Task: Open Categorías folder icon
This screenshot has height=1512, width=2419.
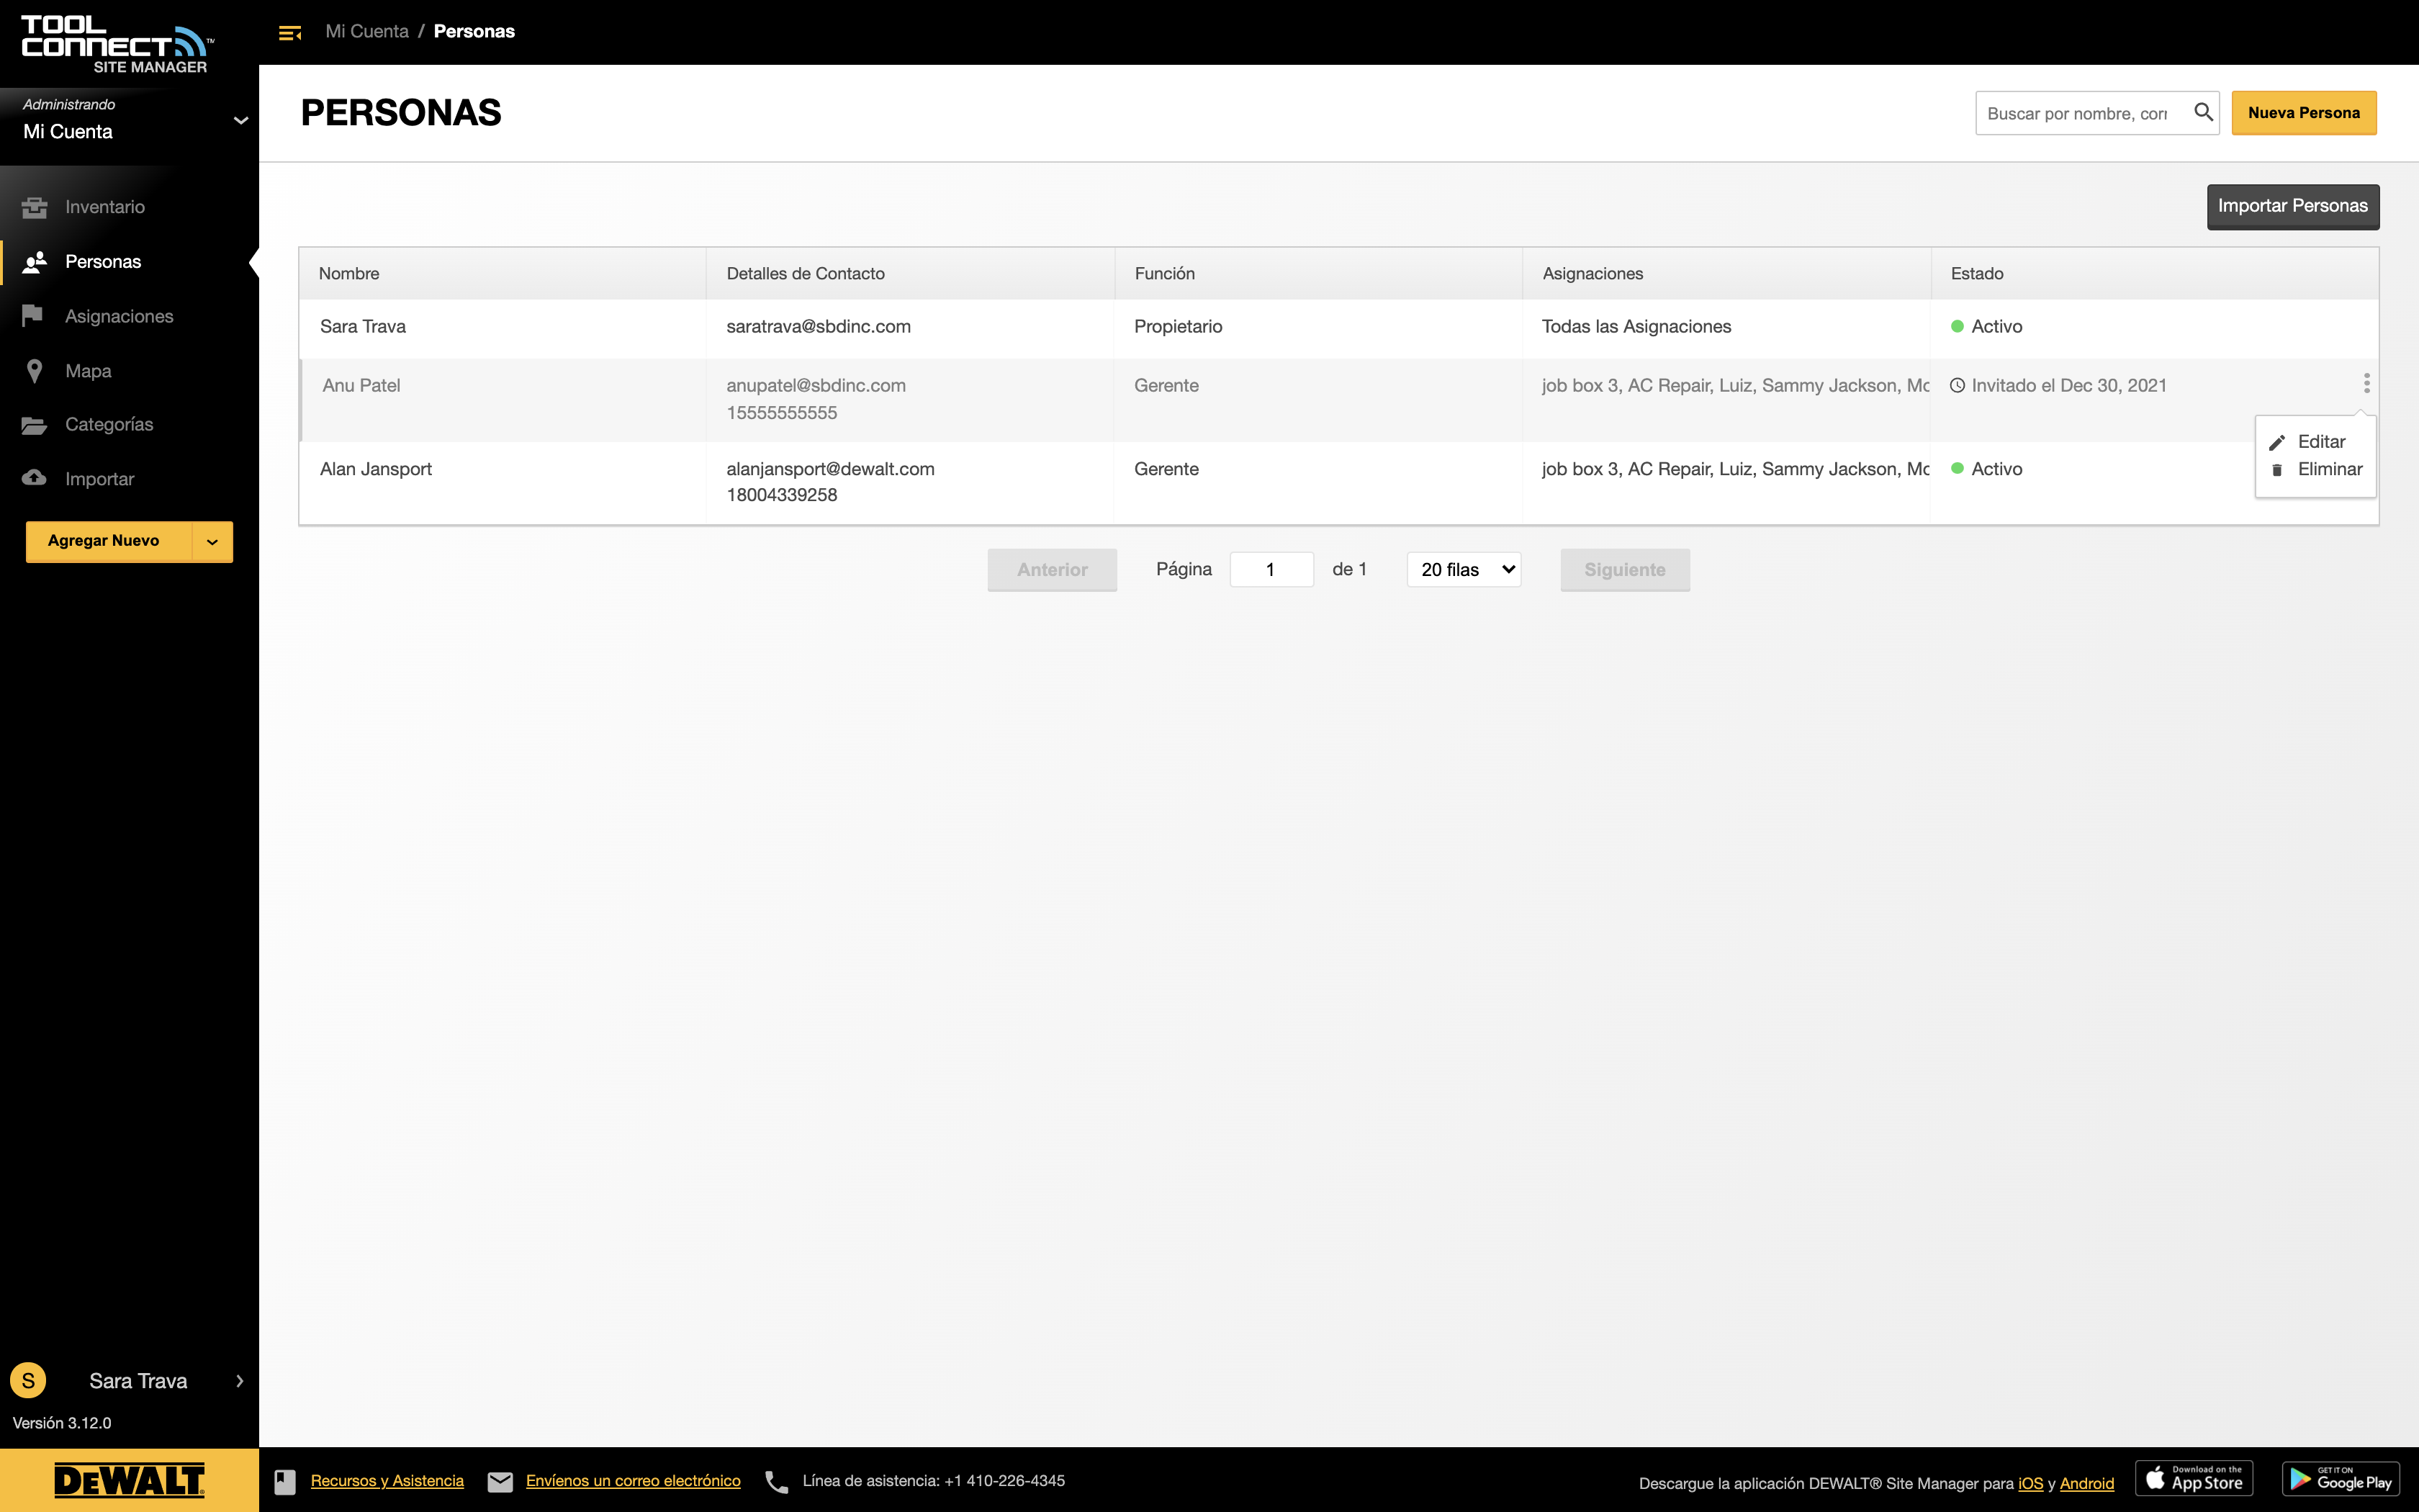Action: coord(34,425)
